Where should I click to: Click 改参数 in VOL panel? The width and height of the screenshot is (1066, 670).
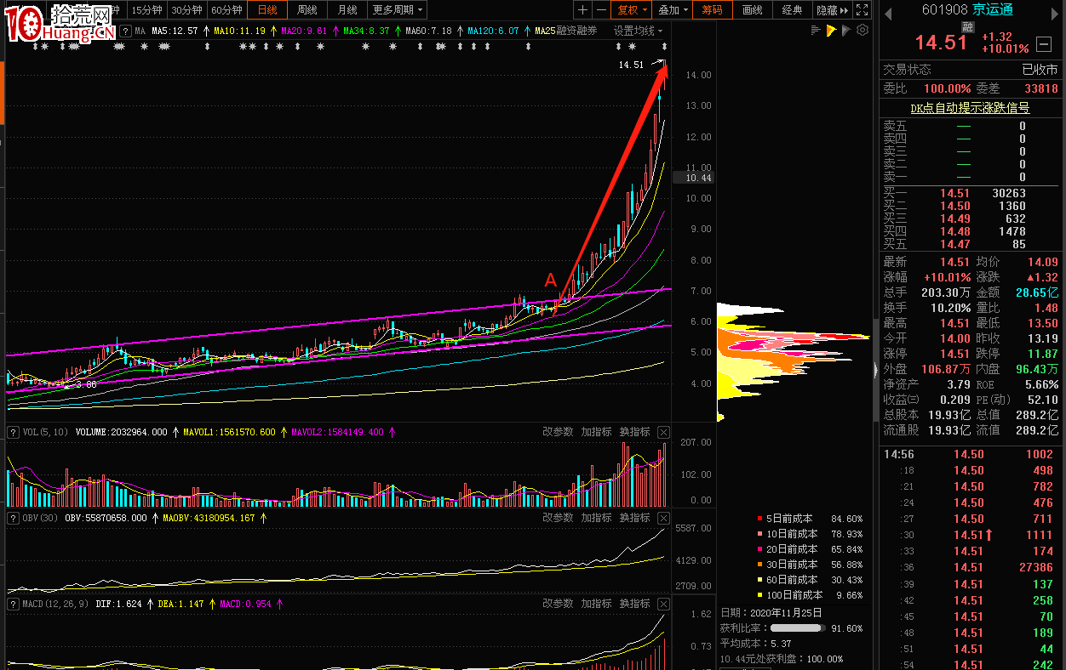click(558, 432)
